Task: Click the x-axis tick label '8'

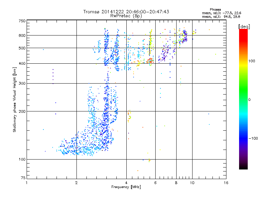Action: tap(176, 183)
